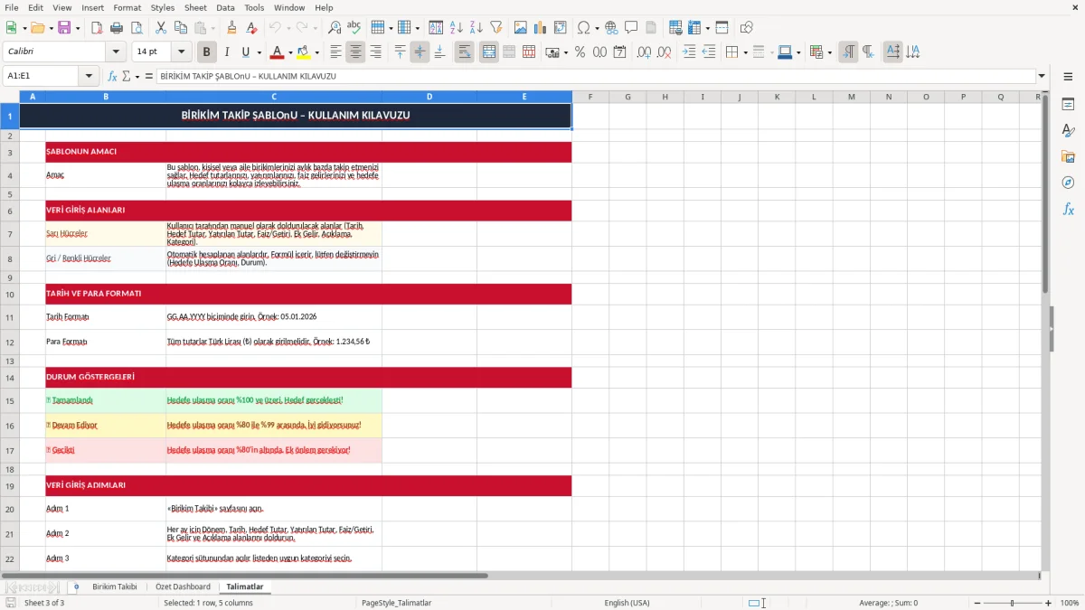Toggle Center Vertically alignment
This screenshot has width=1085, height=610.
420,52
